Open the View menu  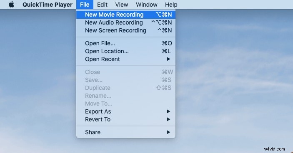[x=121, y=5]
